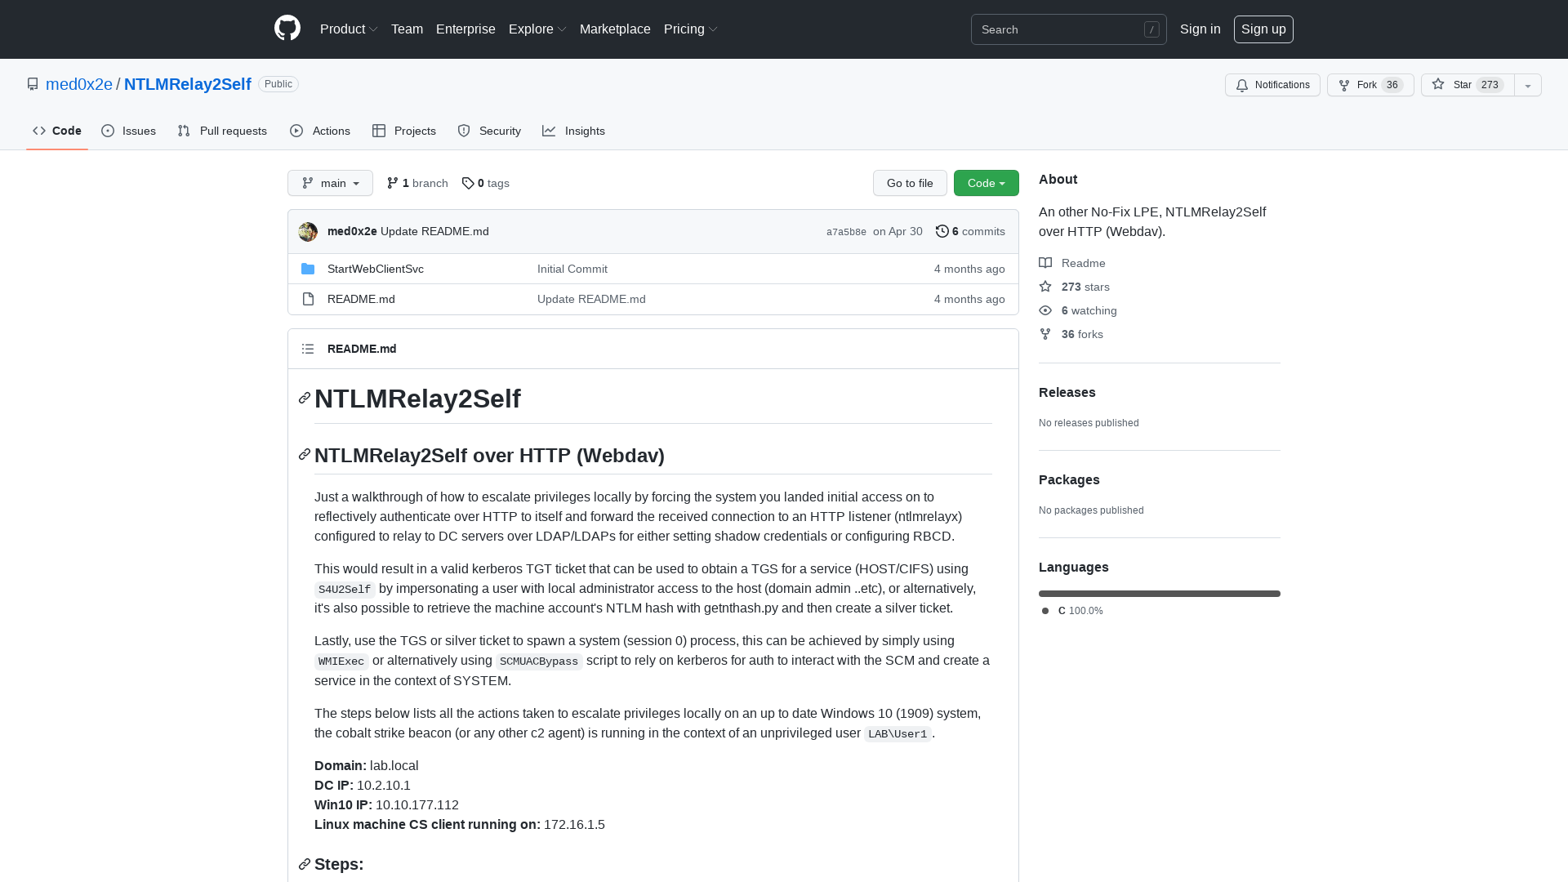The image size is (1568, 882).
Task: View the 1 branch list
Action: pos(417,183)
